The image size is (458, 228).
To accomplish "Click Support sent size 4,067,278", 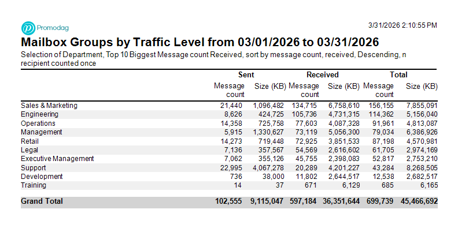I will (x=268, y=168).
